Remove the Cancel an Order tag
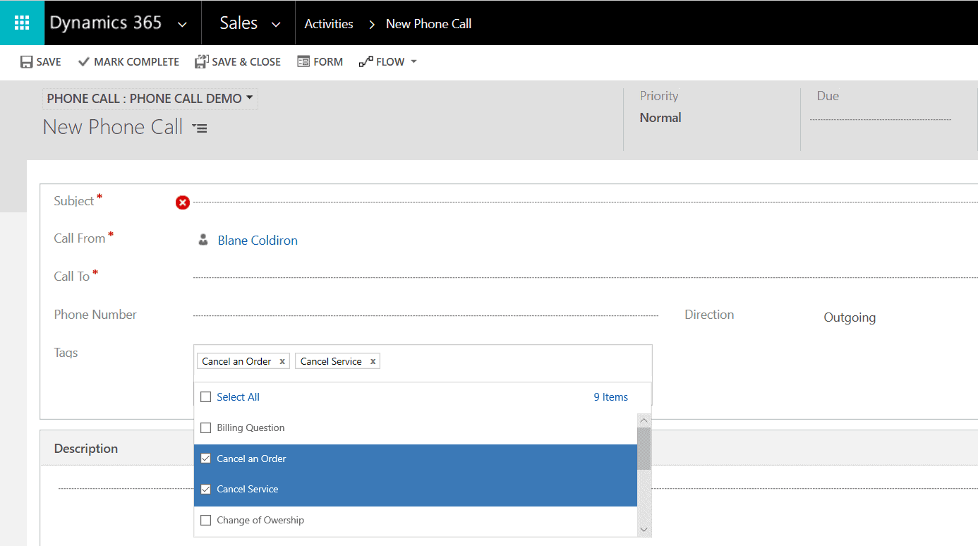978x546 pixels. [282, 361]
